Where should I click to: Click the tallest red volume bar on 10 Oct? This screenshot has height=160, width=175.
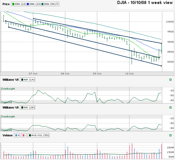point(132,151)
